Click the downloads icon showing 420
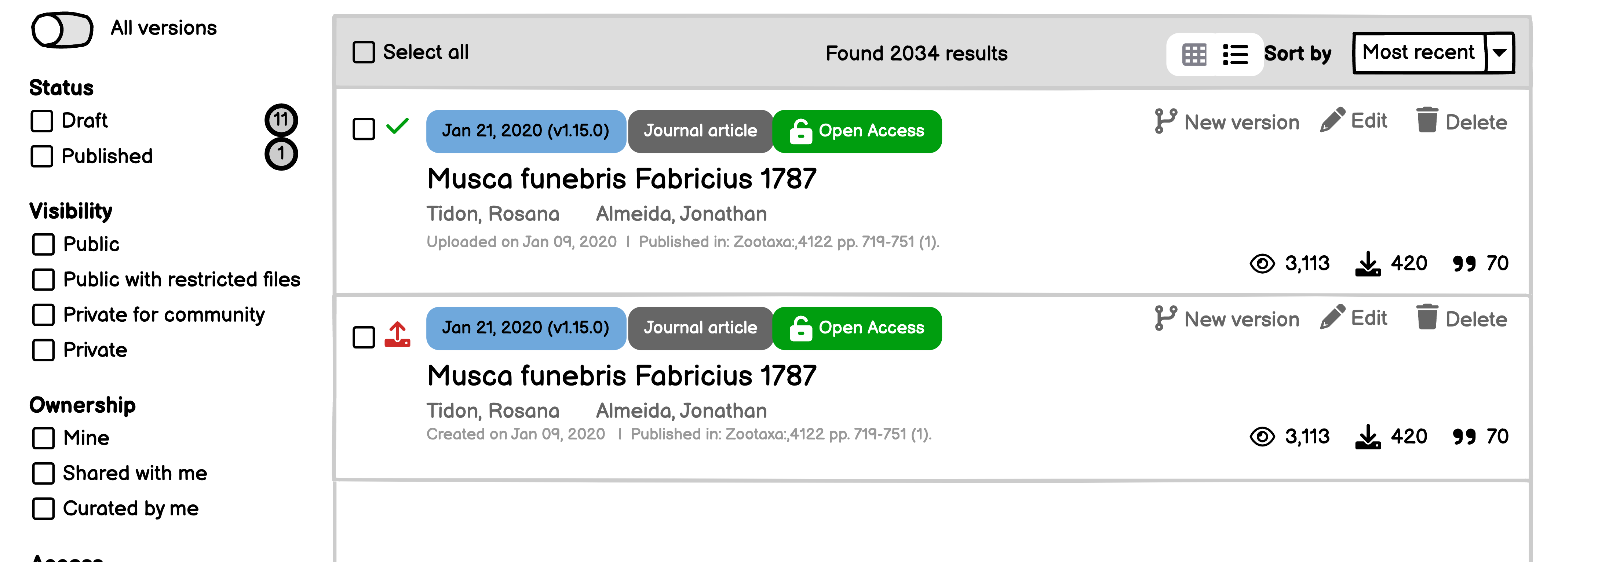The width and height of the screenshot is (1609, 562). [1368, 263]
